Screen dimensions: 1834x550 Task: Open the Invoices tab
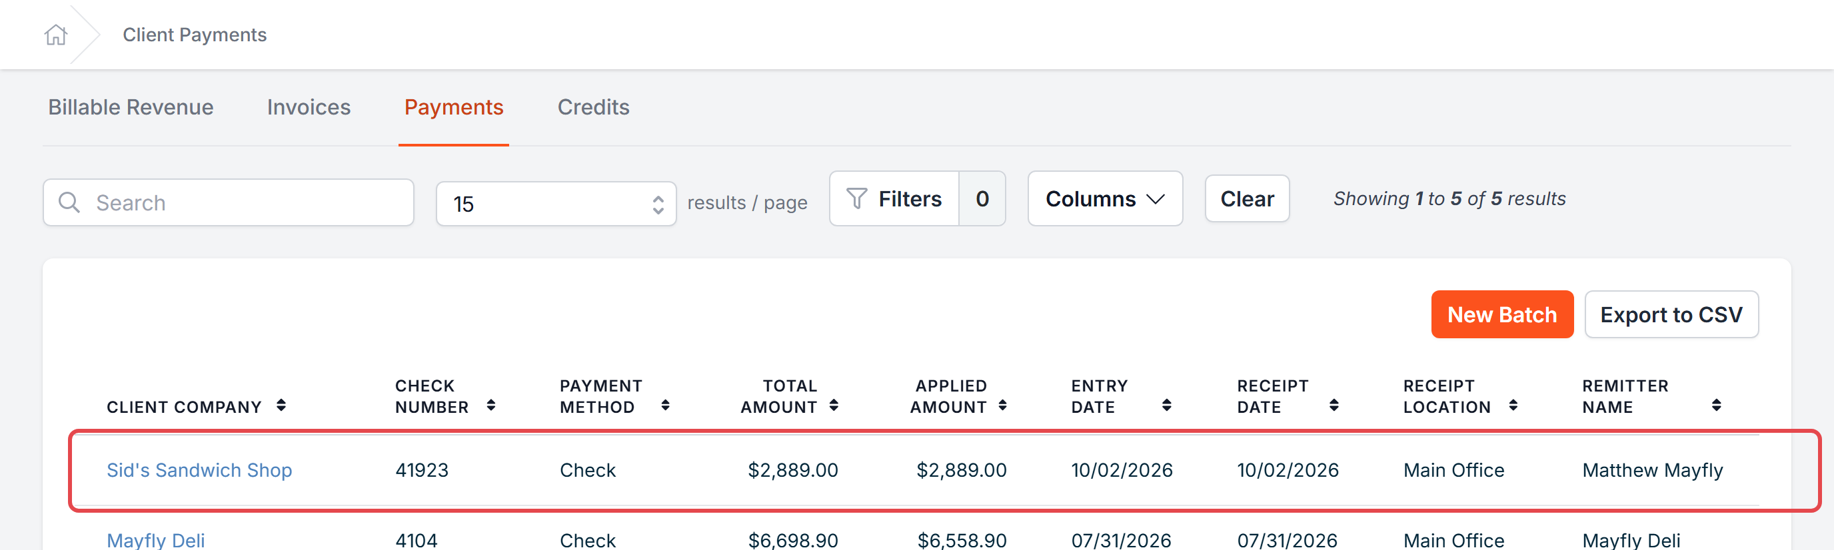[x=309, y=107]
